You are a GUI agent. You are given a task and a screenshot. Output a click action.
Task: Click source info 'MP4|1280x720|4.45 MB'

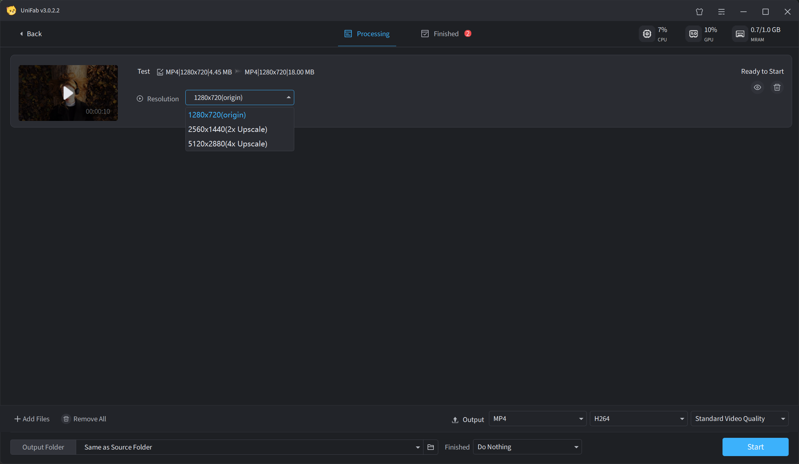pos(199,72)
